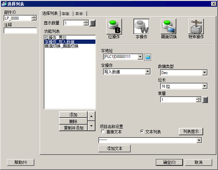Click the 列表显示 button
The width and height of the screenshot is (218, 170).
tap(191, 131)
